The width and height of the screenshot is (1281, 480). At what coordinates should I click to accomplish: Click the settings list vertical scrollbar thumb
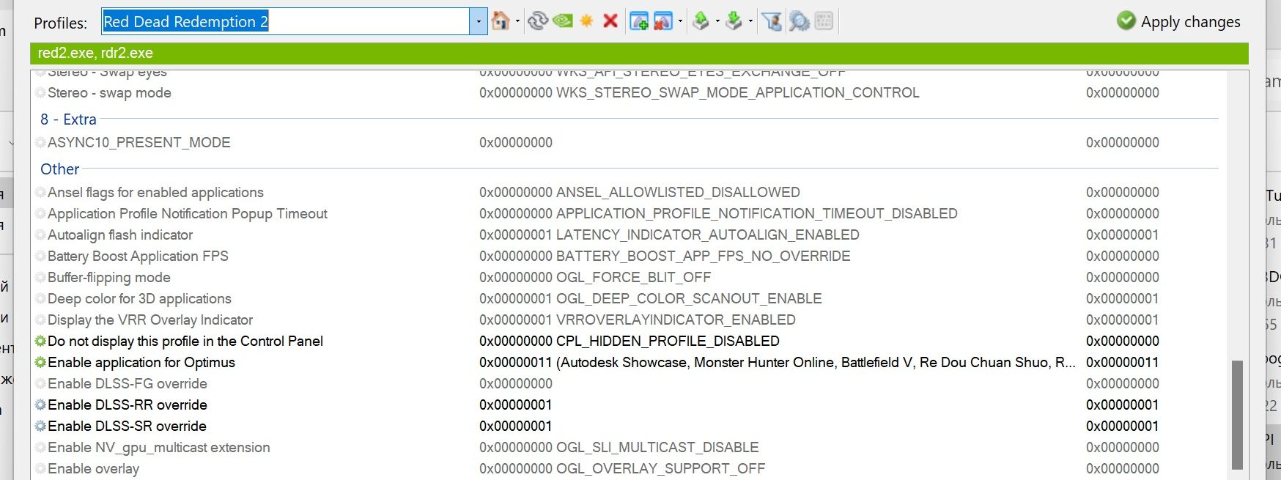click(x=1237, y=414)
